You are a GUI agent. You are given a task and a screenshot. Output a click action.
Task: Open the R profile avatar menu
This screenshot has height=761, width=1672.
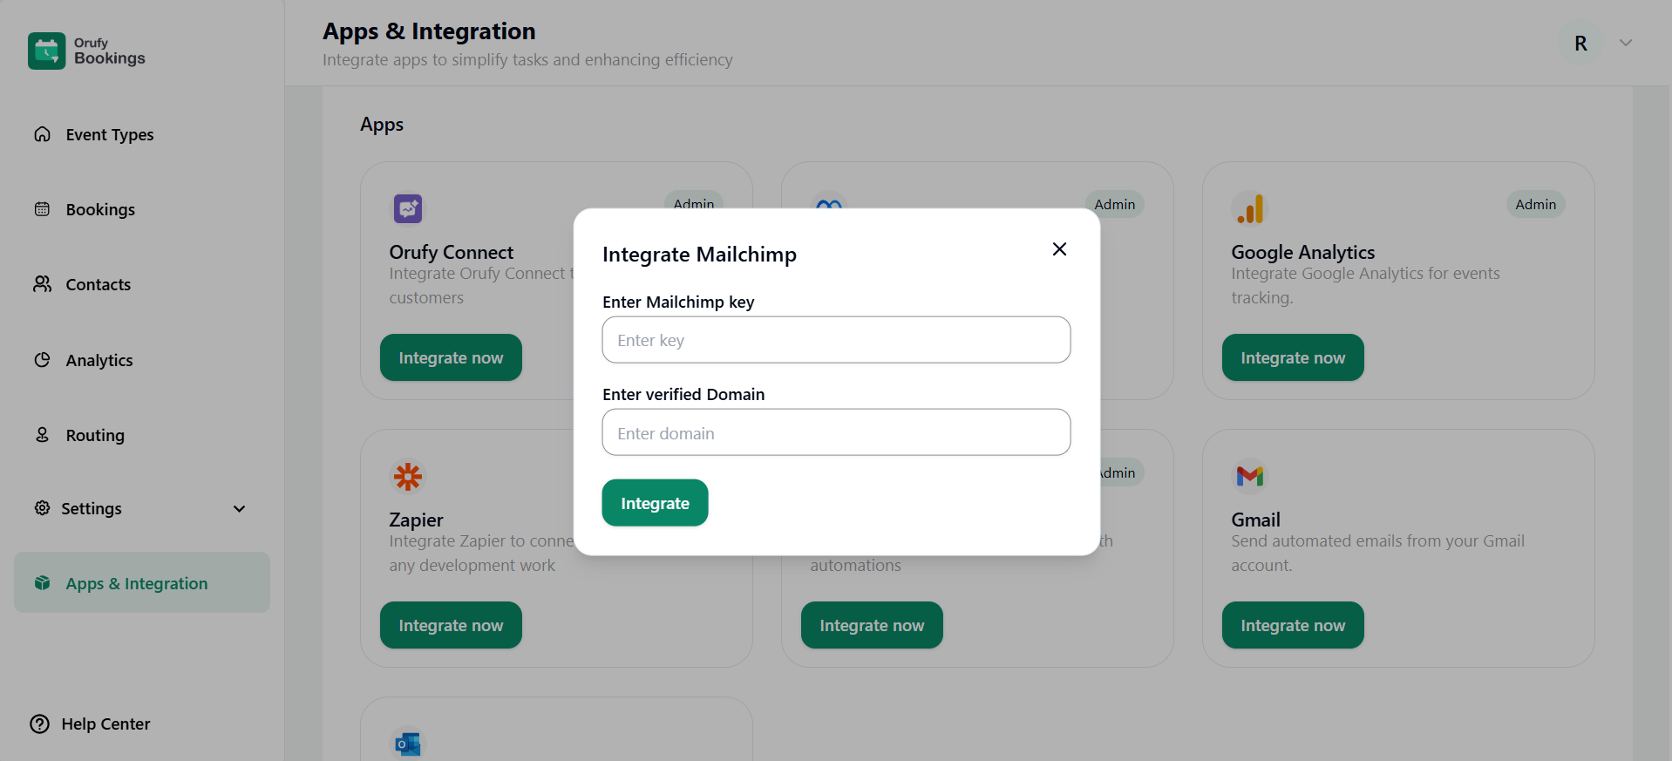coord(1580,43)
